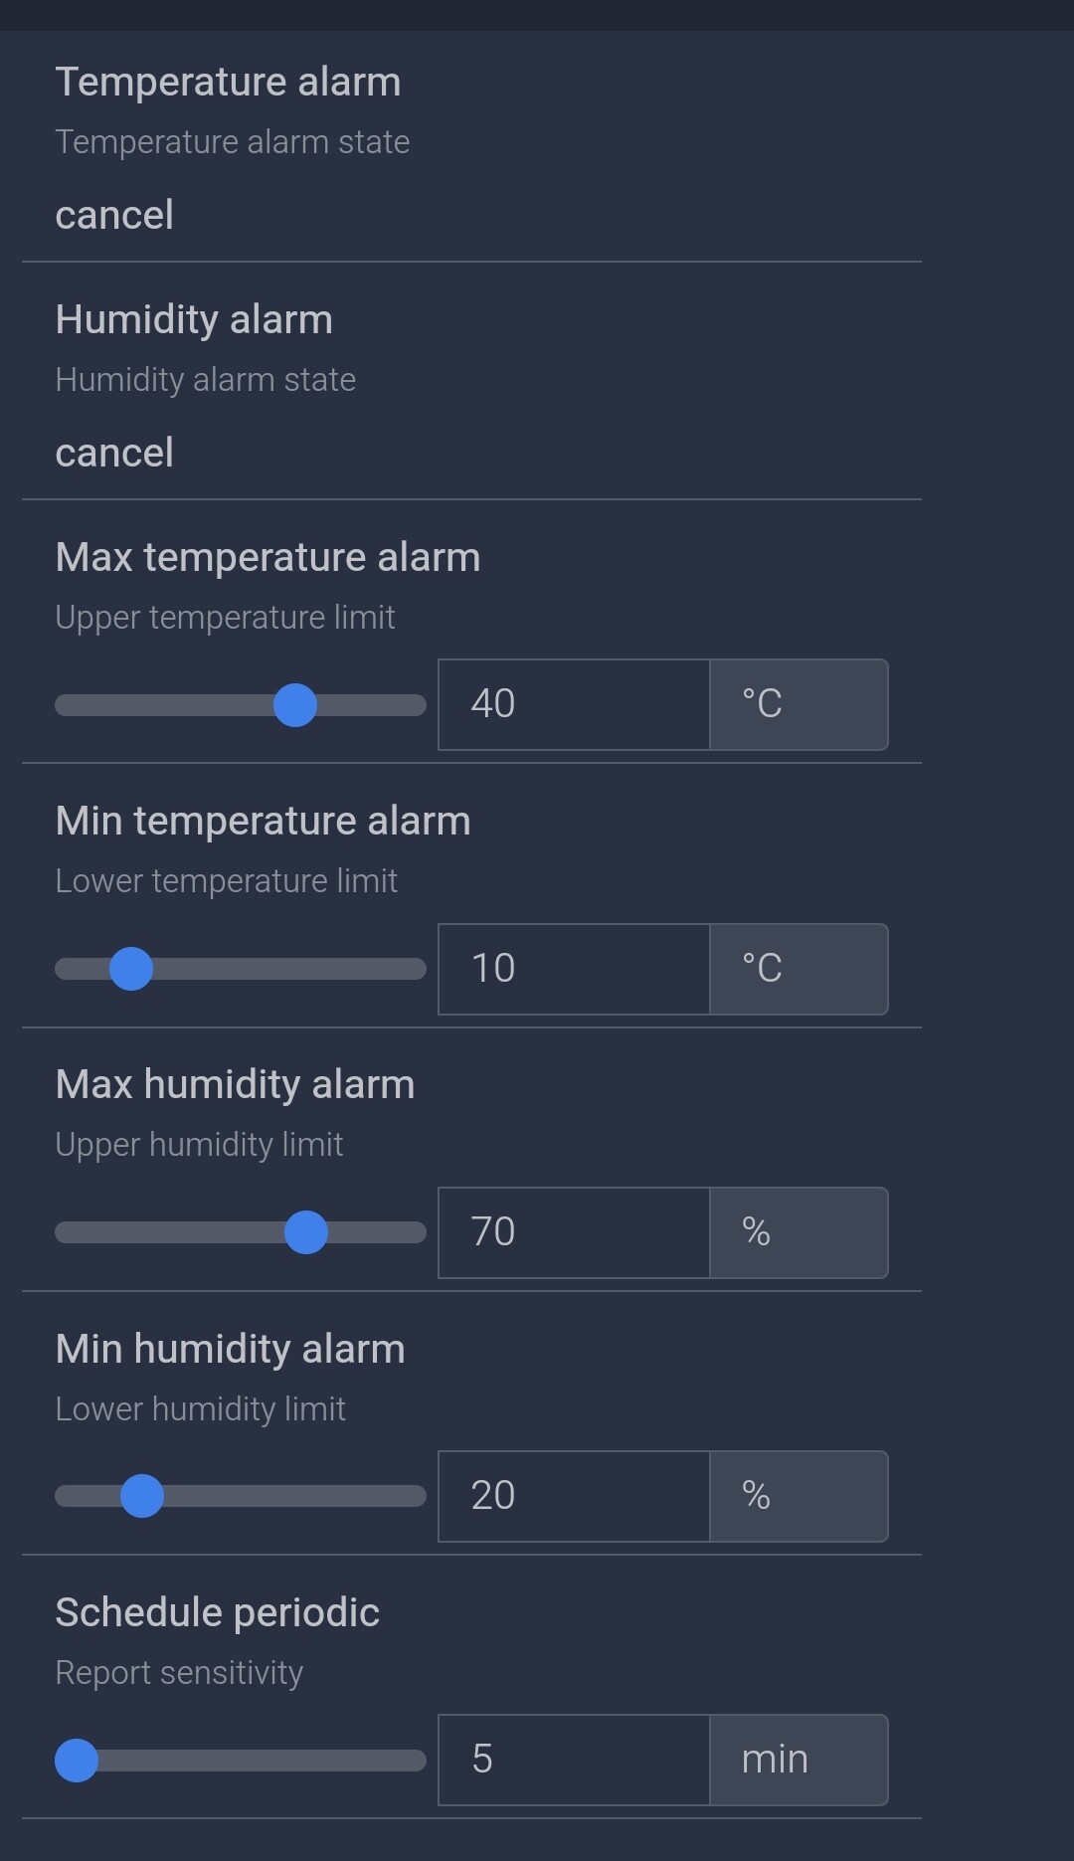Select the Max humidity alarm slider knob
Screen dimensions: 1074x1861
306,1232
